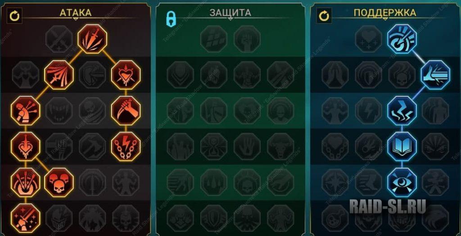Switch to the Поддержка tab header

click(385, 13)
